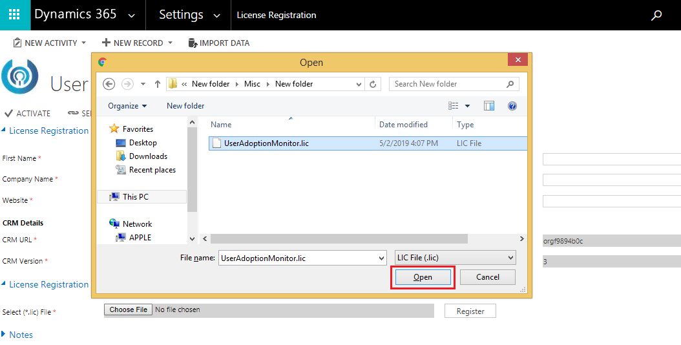Click the Register button
The height and width of the screenshot is (345, 681).
click(470, 311)
